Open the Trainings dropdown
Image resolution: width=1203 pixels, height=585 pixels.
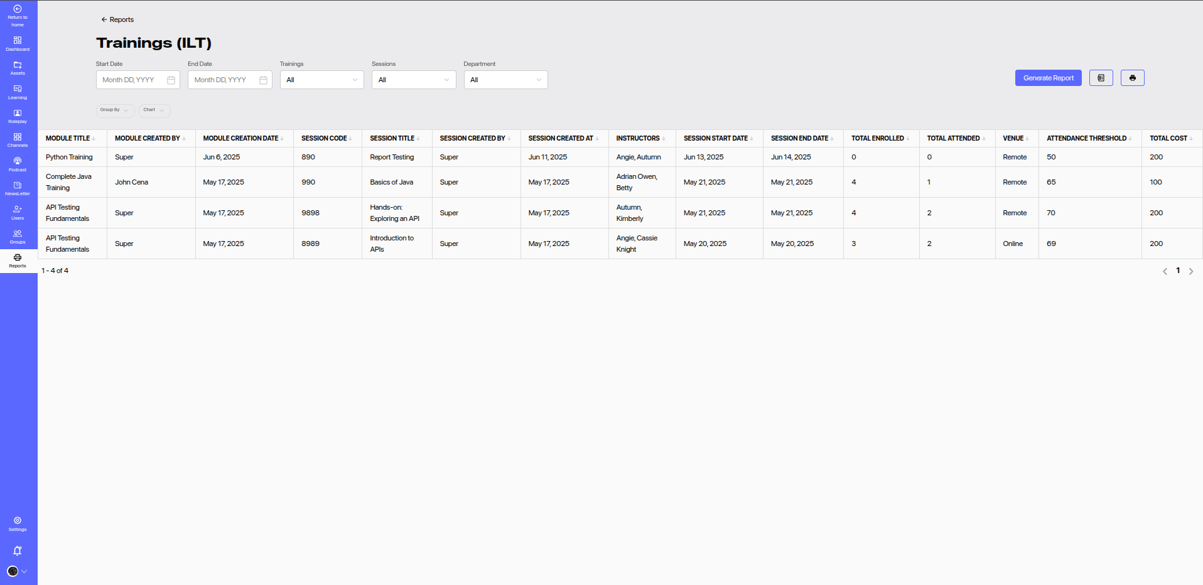tap(321, 80)
